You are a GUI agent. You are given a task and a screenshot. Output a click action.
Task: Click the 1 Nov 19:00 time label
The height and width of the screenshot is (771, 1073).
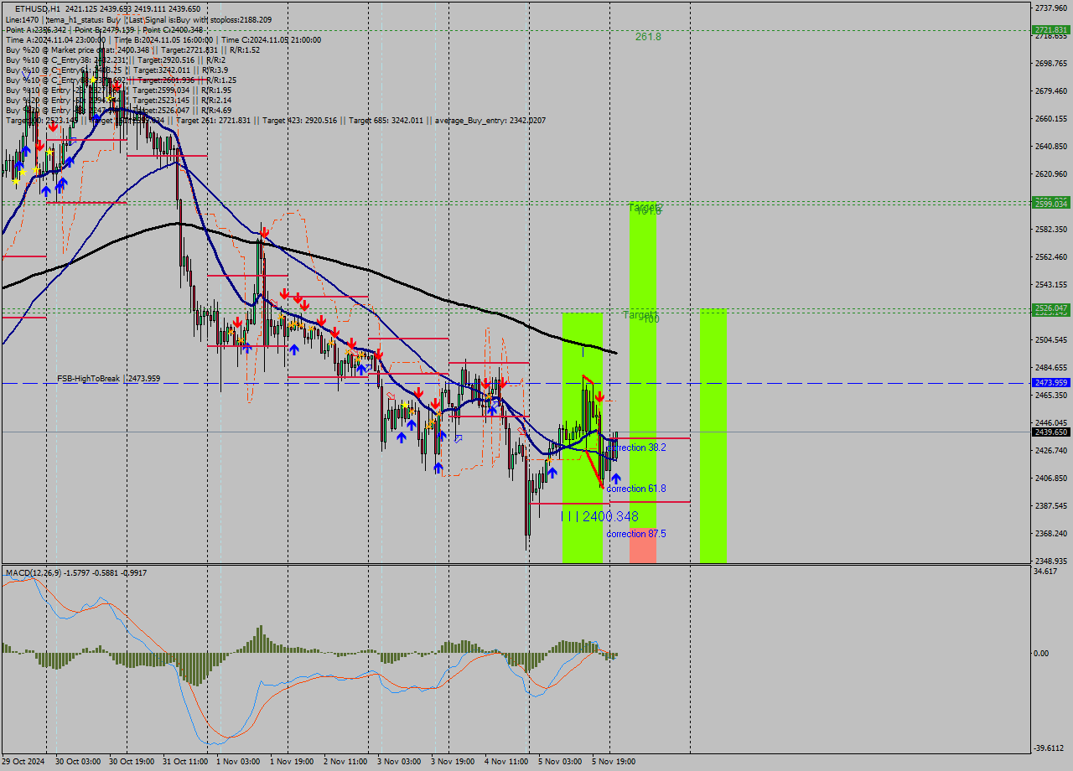coord(291,762)
